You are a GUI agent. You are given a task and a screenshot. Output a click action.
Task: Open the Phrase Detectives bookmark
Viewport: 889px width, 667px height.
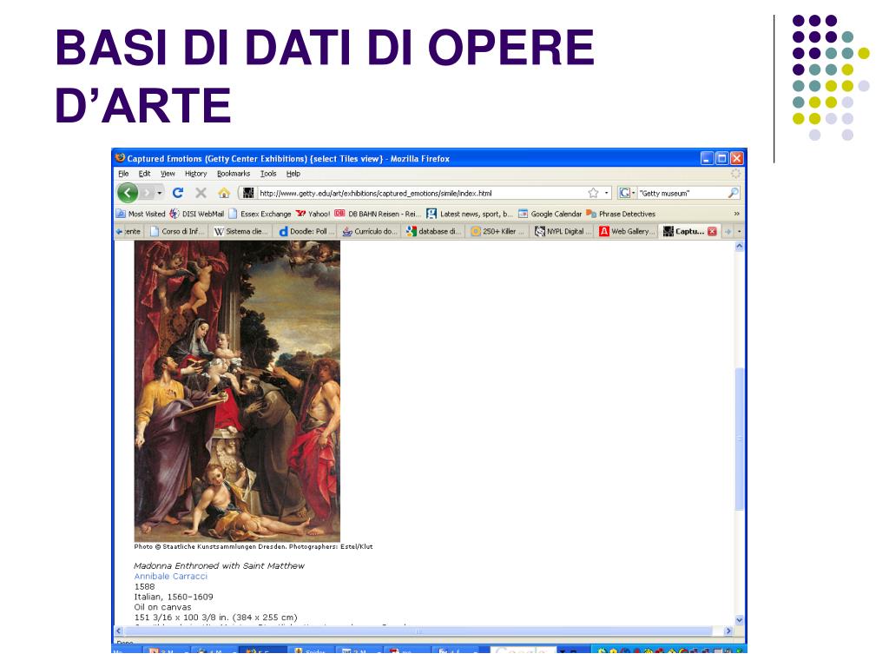621,214
